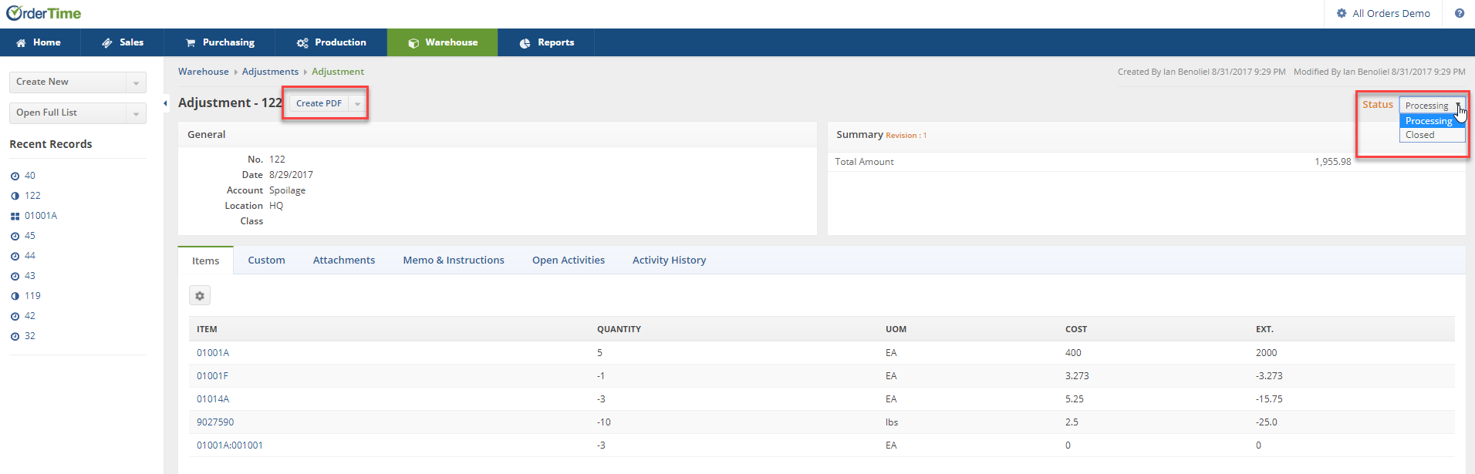Switch to the Items tab
Image resolution: width=1475 pixels, height=474 pixels.
pyautogui.click(x=206, y=261)
